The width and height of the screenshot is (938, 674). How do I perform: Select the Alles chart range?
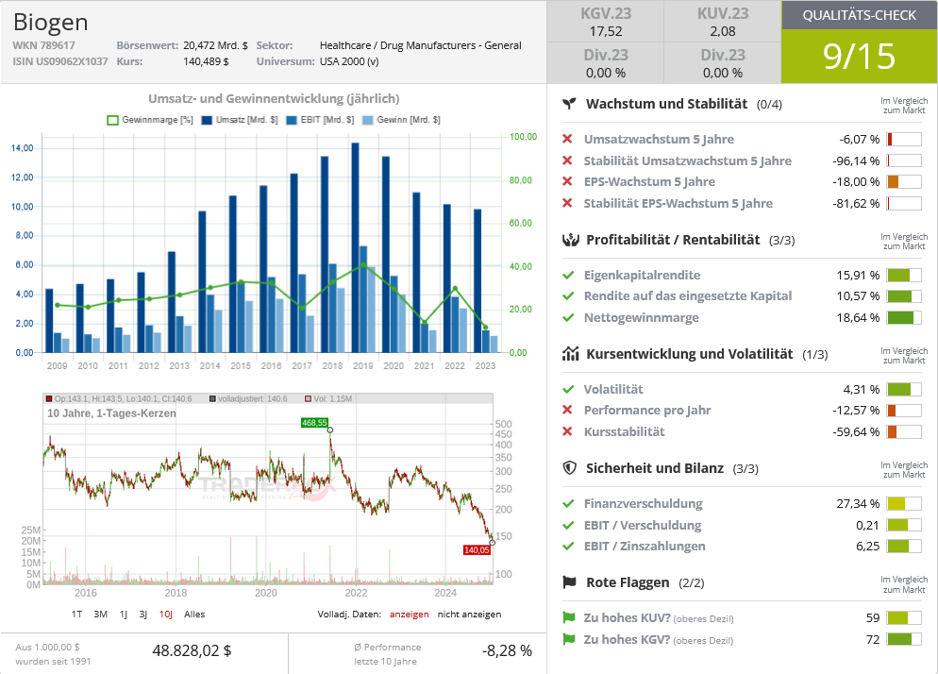tap(194, 615)
